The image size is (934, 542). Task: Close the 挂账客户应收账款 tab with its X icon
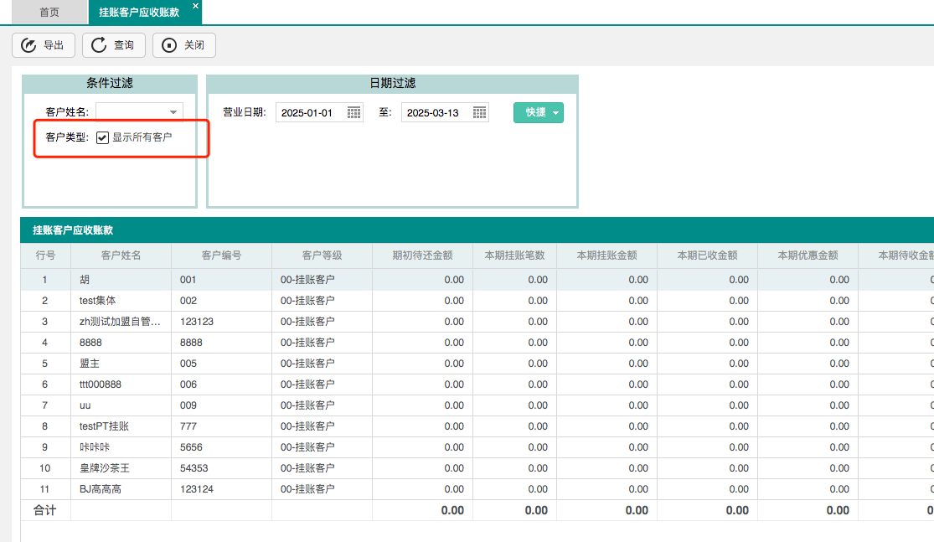click(195, 8)
